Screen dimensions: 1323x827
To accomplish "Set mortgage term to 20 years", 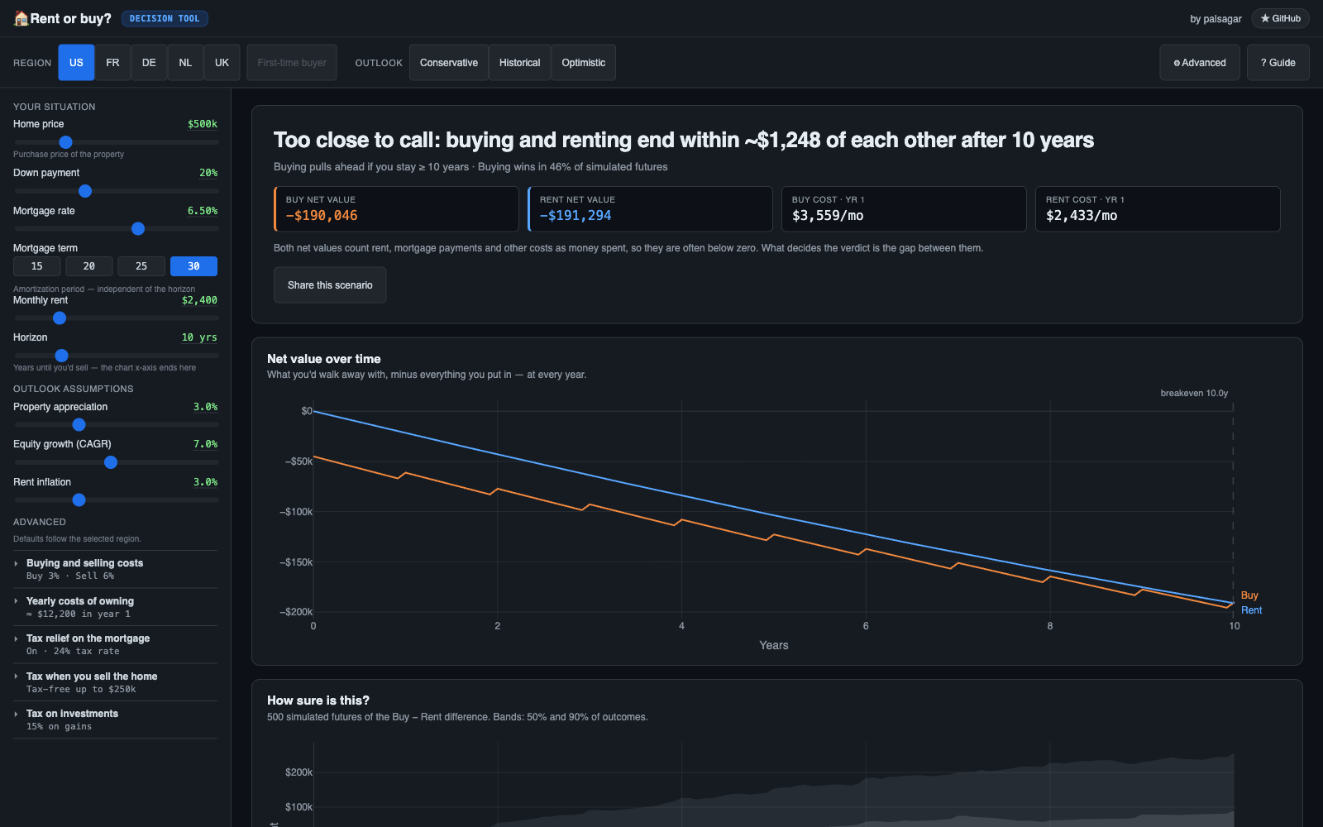I will pos(89,266).
